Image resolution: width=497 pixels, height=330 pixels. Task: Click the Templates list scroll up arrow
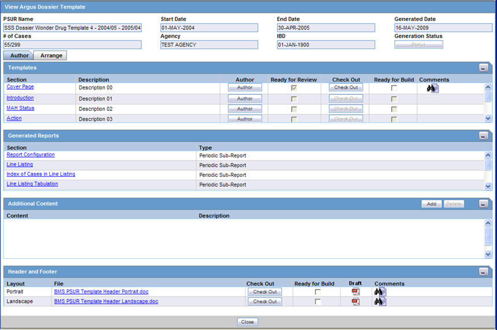[488, 87]
